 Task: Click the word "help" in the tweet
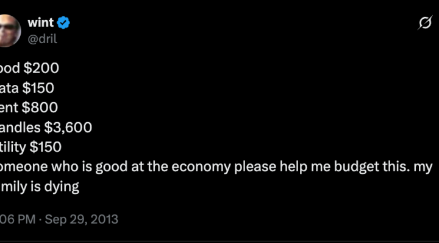pyautogui.click(x=294, y=167)
